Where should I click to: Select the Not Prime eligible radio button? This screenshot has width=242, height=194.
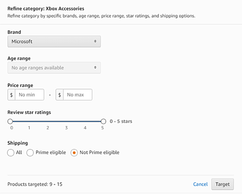click(x=74, y=153)
